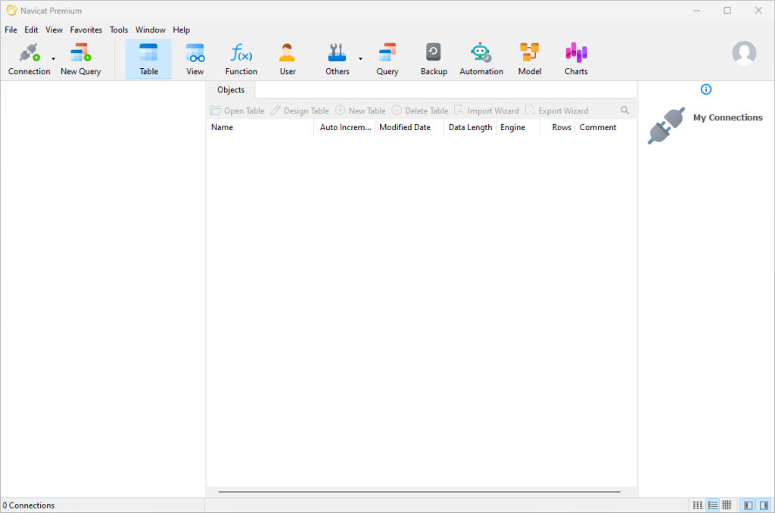Create a New Query from the toolbar
The height and width of the screenshot is (513, 775).
point(80,59)
